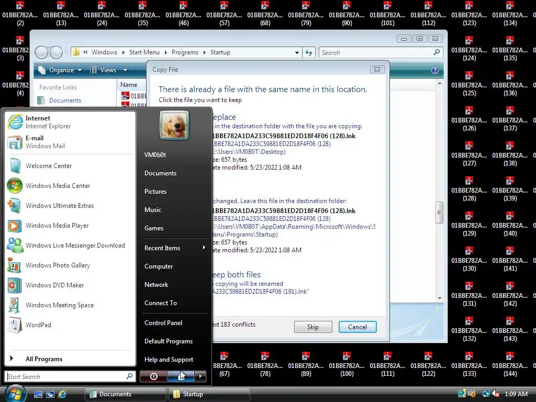This screenshot has height=402, width=536.
Task: Launch Windows Photo Gallery
Action: pos(70,265)
